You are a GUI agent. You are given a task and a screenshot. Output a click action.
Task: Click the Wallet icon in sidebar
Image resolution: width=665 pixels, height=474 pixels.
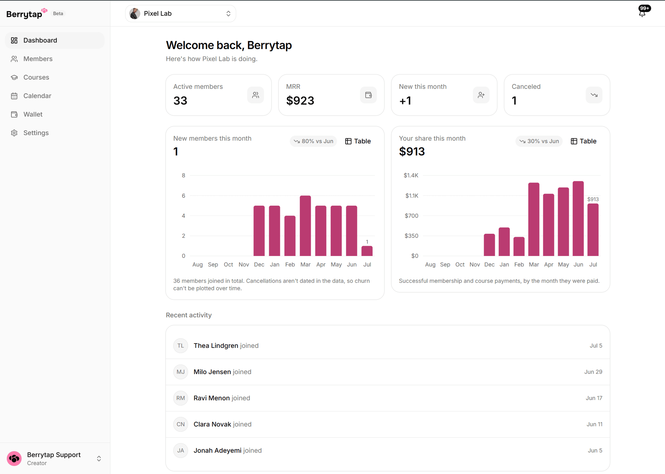(14, 114)
